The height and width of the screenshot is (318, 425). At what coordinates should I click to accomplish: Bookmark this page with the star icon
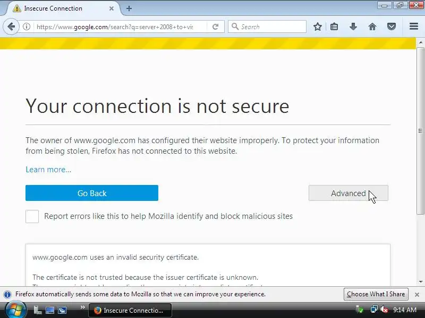[x=317, y=26]
